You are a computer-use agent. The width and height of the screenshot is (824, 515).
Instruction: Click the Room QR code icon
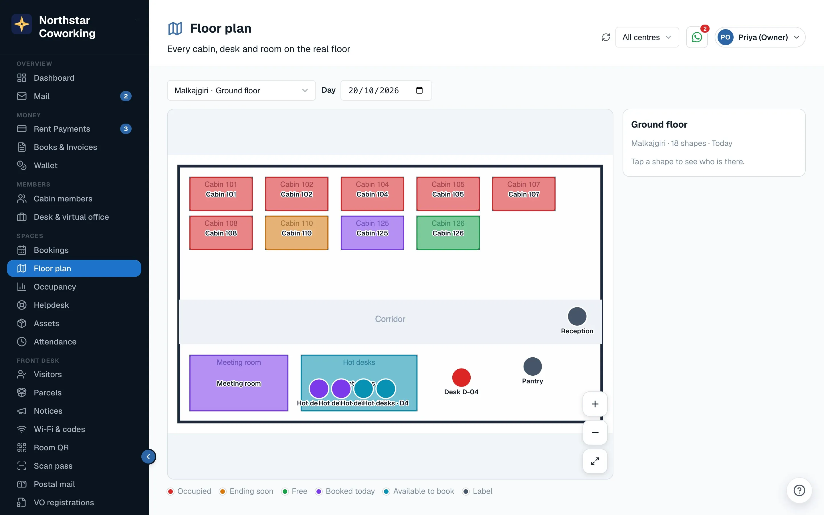click(x=22, y=448)
